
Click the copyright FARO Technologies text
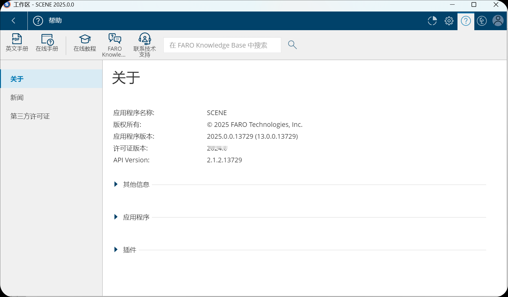tap(254, 125)
